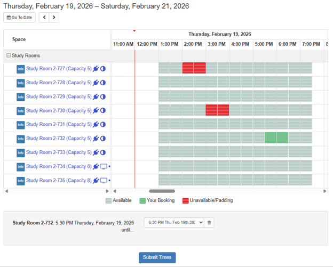This screenshot has width=333, height=267.
Task: Go to next dates with right chevron
Action: (54, 18)
